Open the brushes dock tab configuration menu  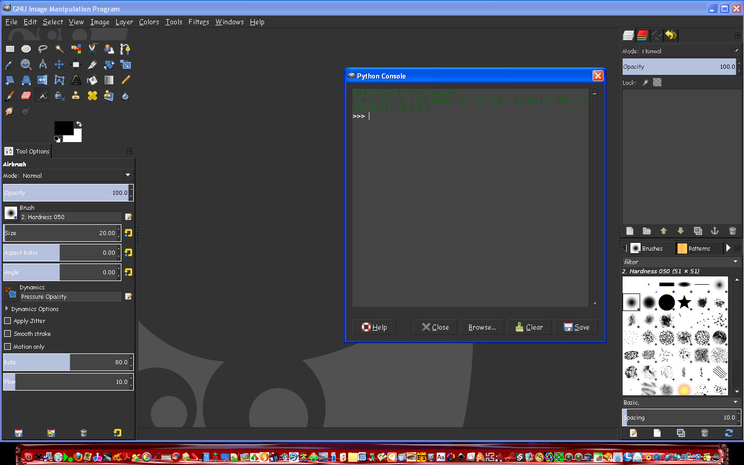737,248
